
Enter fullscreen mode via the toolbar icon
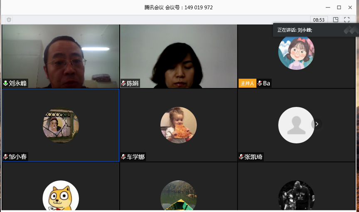(x=347, y=20)
